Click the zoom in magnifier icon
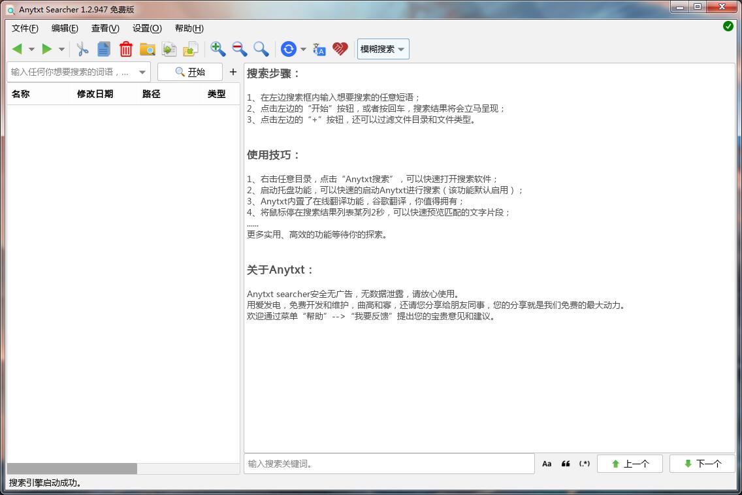Screen dimensions: 742x495 (218, 49)
